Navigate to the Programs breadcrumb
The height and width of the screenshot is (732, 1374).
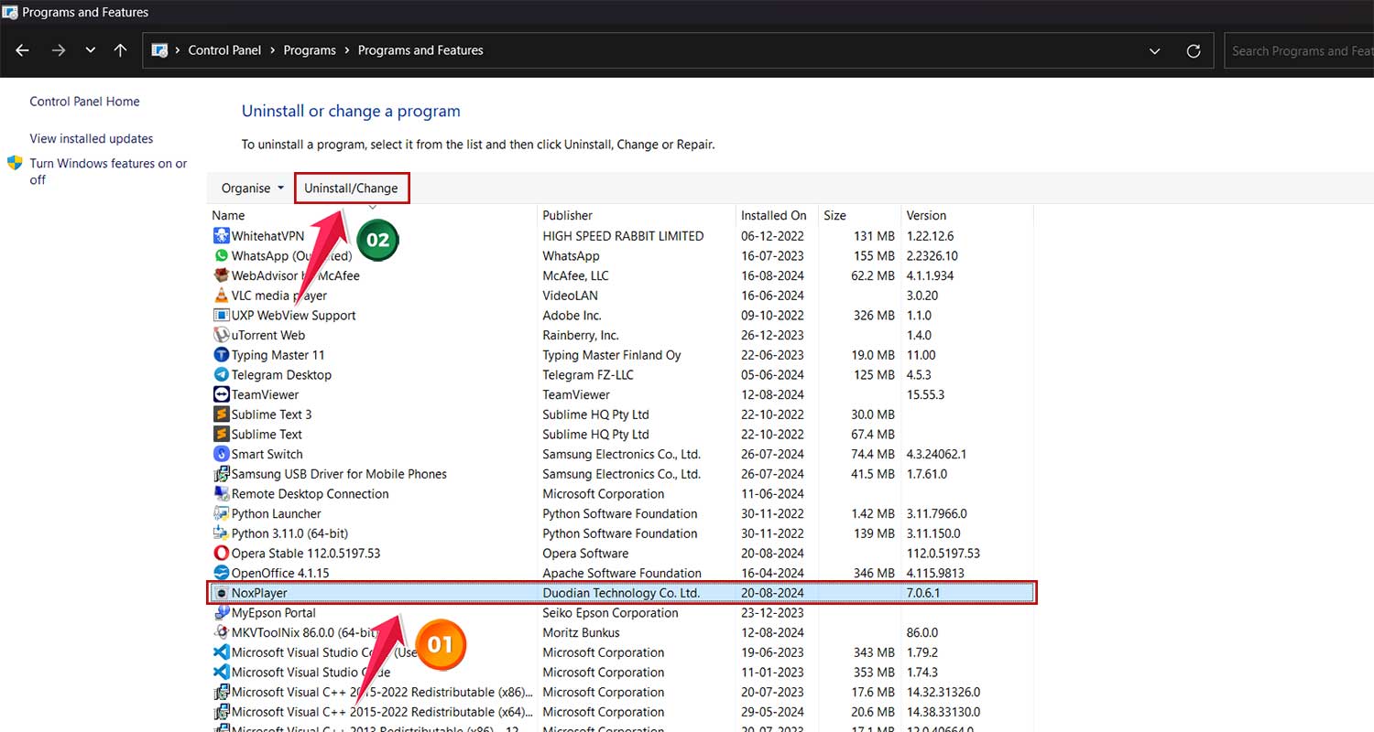click(x=310, y=50)
